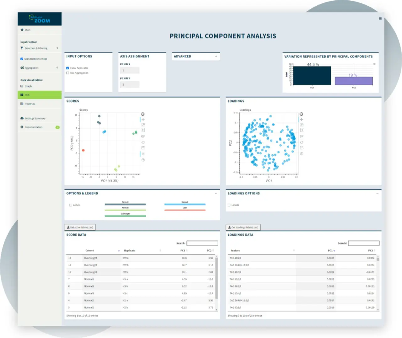This screenshot has height=338, width=402.
Task: Enable the Use Aggregation checkbox
Action: [x=68, y=73]
